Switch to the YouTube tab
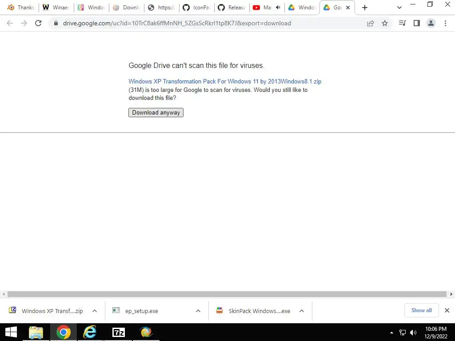The image size is (455, 341). 263,8
